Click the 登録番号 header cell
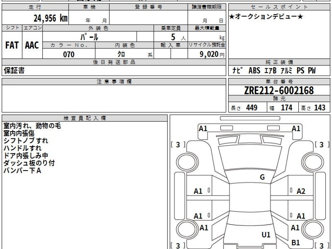332x249 pixels. [x=149, y=7]
